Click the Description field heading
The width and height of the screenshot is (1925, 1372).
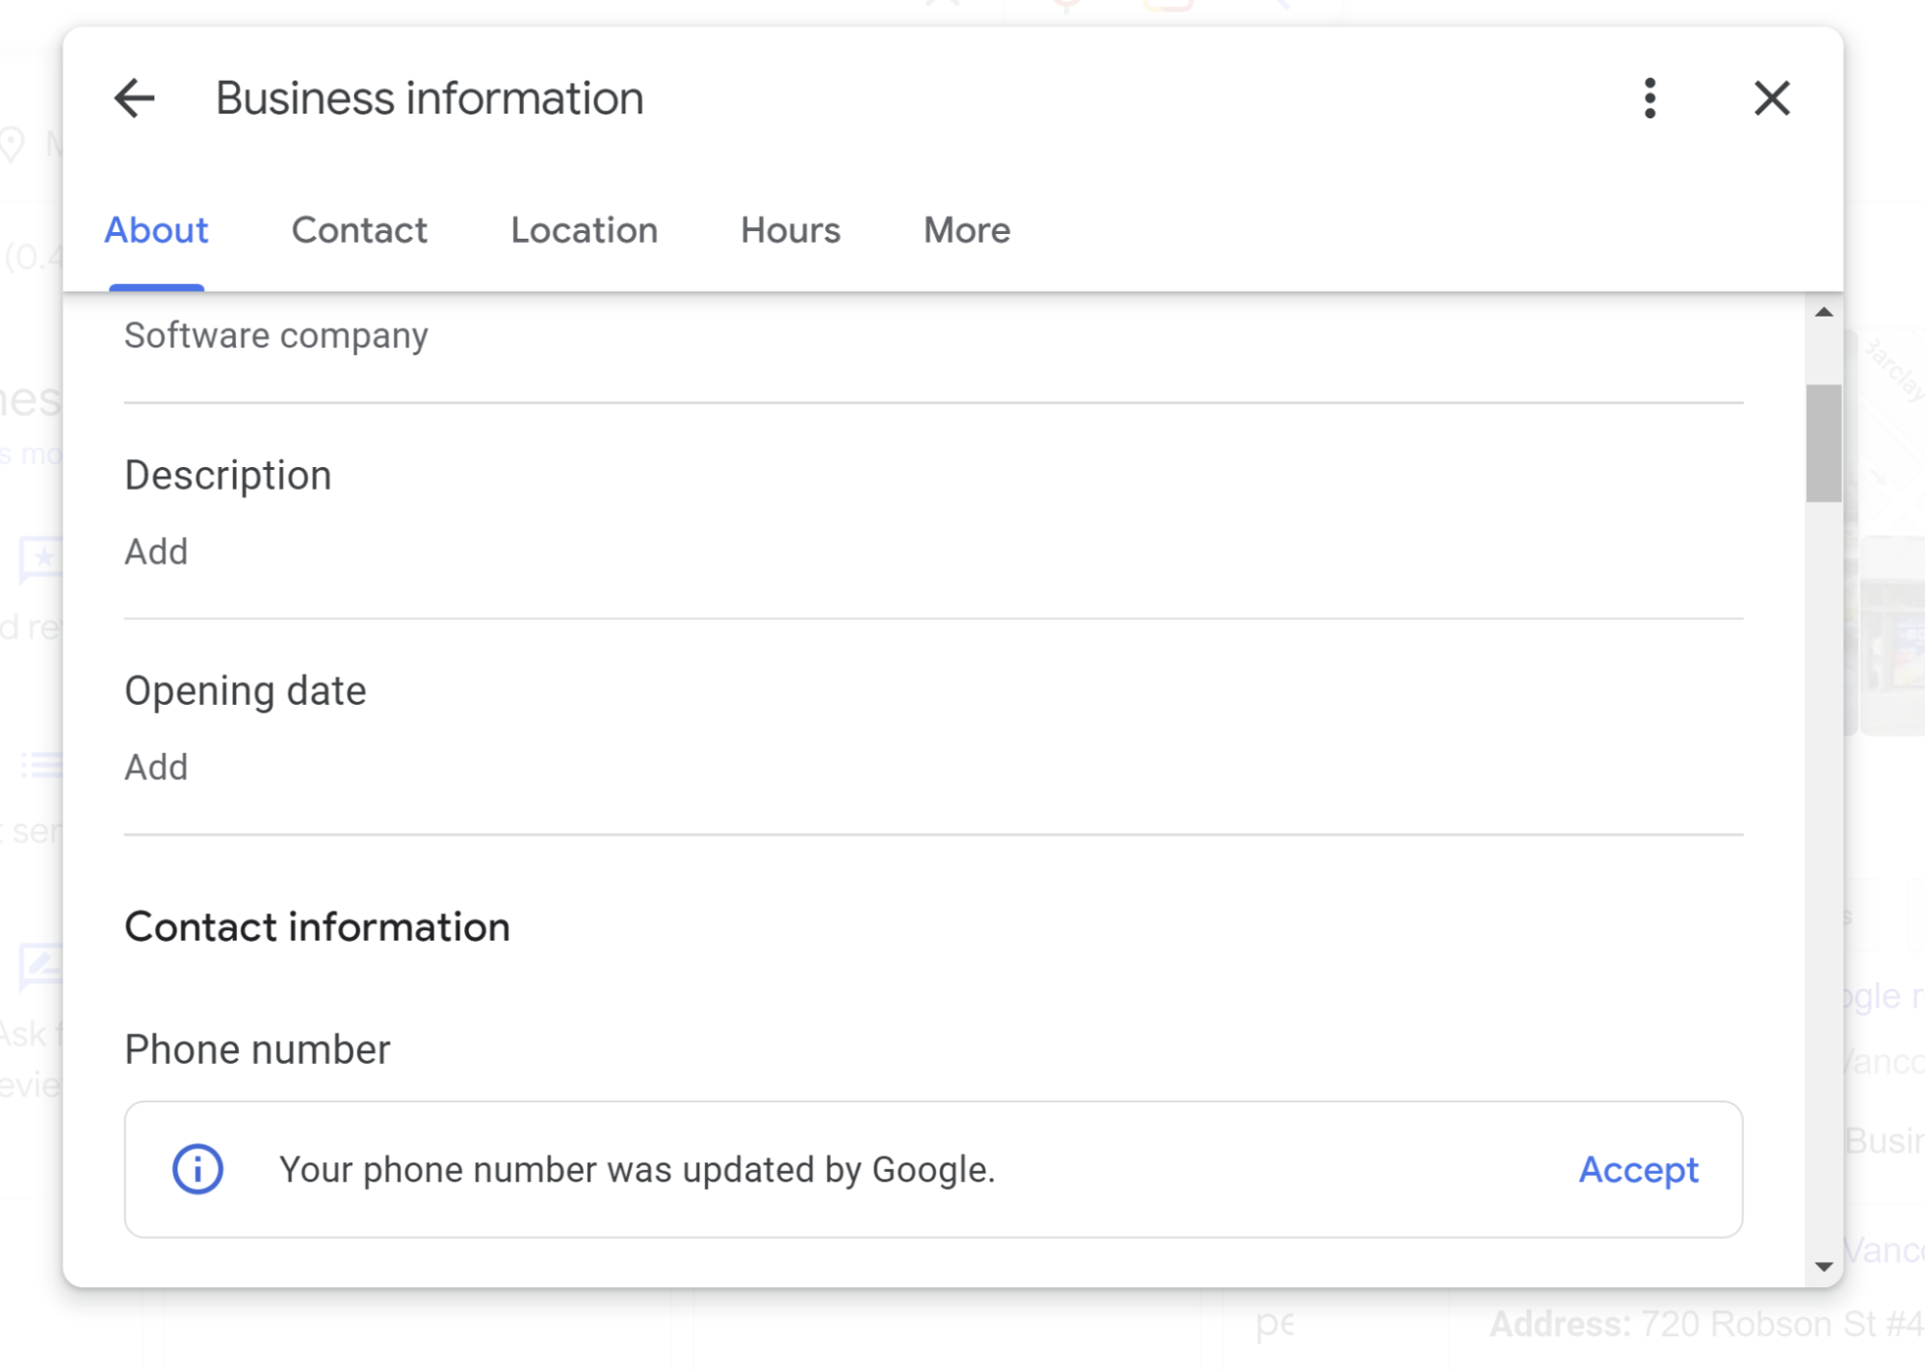[x=227, y=476]
